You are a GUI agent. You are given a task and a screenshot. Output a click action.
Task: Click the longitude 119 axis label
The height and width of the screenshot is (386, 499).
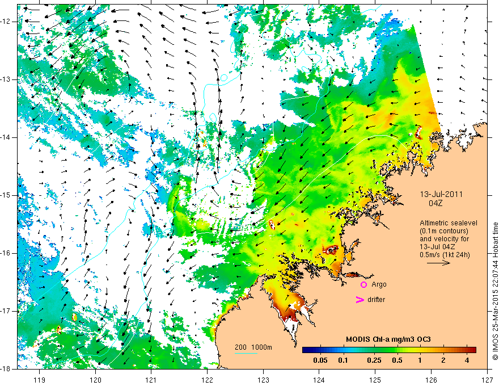pyautogui.click(x=40, y=380)
